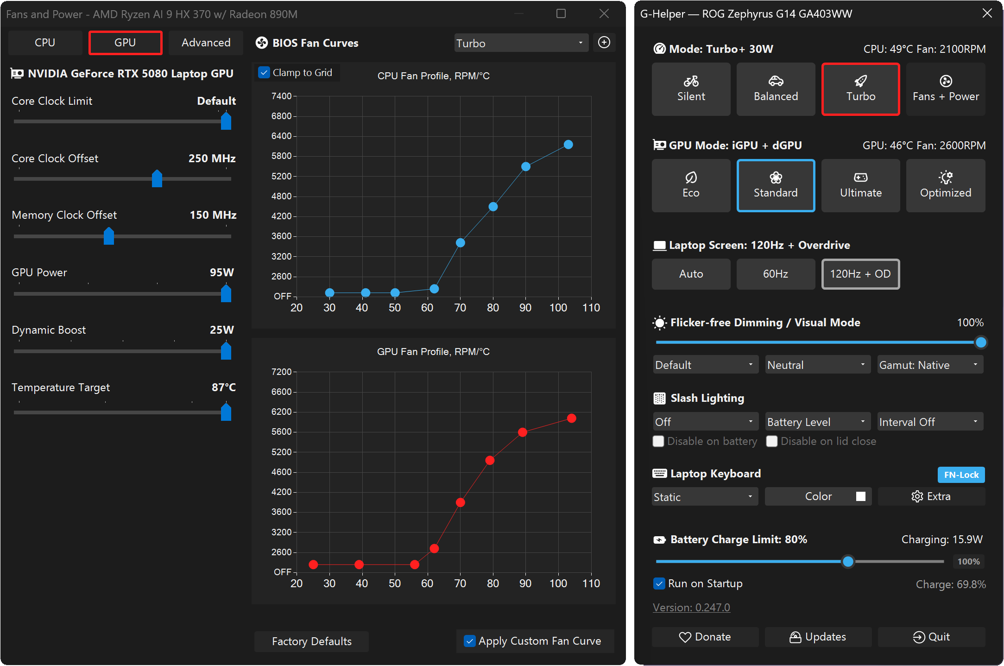Open the Interval Off dropdown
Image resolution: width=1004 pixels, height=666 pixels.
tap(930, 422)
